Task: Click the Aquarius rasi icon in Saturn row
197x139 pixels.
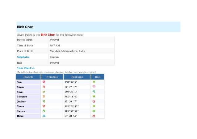Action: tap(94, 111)
